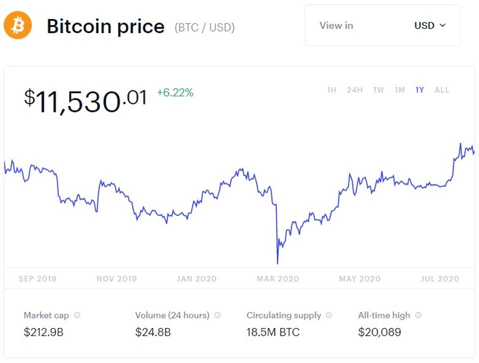Click the MAR 2020 axis label
The height and width of the screenshot is (363, 479).
(278, 279)
